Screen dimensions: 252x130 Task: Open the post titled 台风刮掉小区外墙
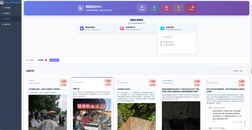[124, 89]
